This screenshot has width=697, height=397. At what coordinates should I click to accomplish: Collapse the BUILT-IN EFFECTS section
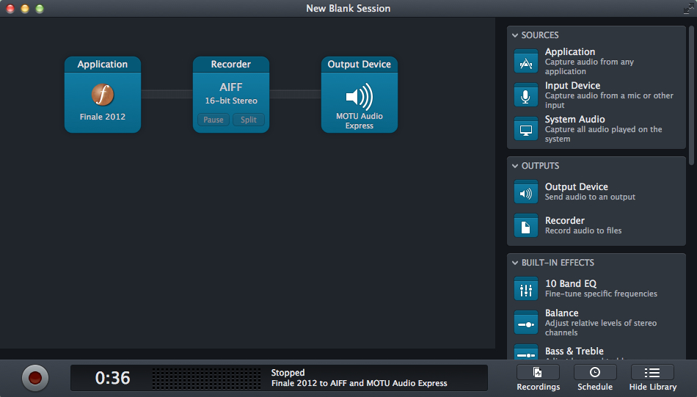tap(515, 263)
